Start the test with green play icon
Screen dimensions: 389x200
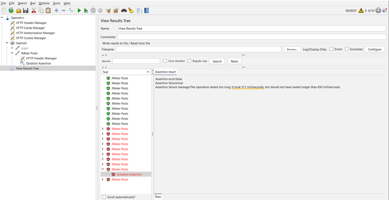(79, 10)
